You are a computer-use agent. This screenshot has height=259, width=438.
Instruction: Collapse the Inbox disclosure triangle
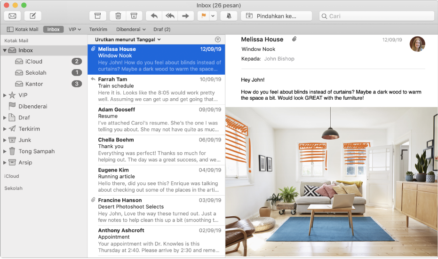(x=5, y=50)
